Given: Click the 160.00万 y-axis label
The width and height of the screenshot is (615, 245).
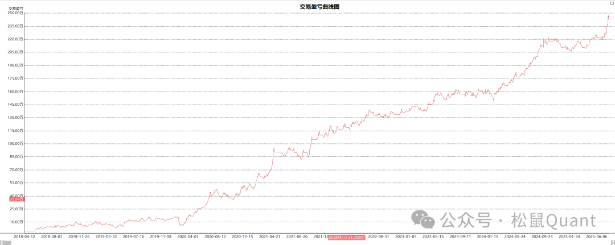Looking at the screenshot, I should 15,92.
